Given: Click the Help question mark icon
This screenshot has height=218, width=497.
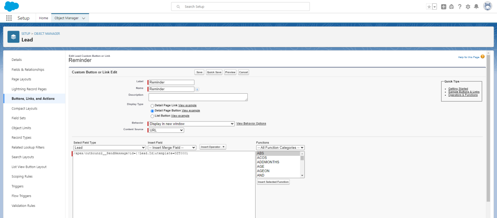Looking at the screenshot, I should coord(460,7).
